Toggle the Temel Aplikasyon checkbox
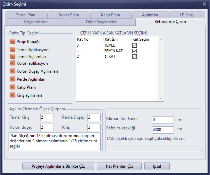Viewport: 210px width, 175px height. pyautogui.click(x=13, y=50)
